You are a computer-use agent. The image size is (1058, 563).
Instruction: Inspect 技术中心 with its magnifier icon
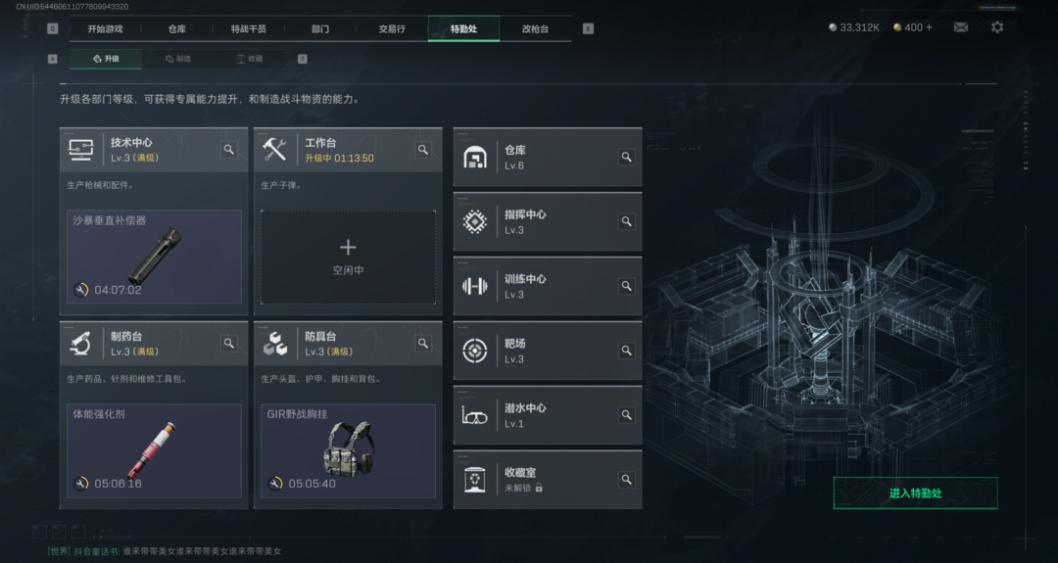229,150
